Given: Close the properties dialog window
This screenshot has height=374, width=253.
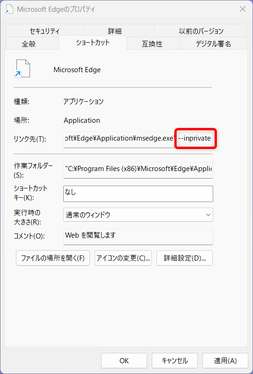Looking at the screenshot, I should tap(243, 9).
